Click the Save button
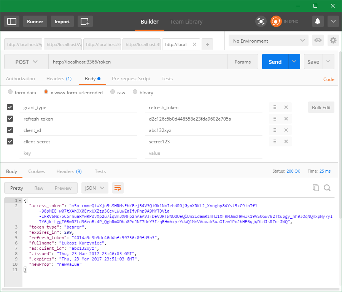 [313, 62]
